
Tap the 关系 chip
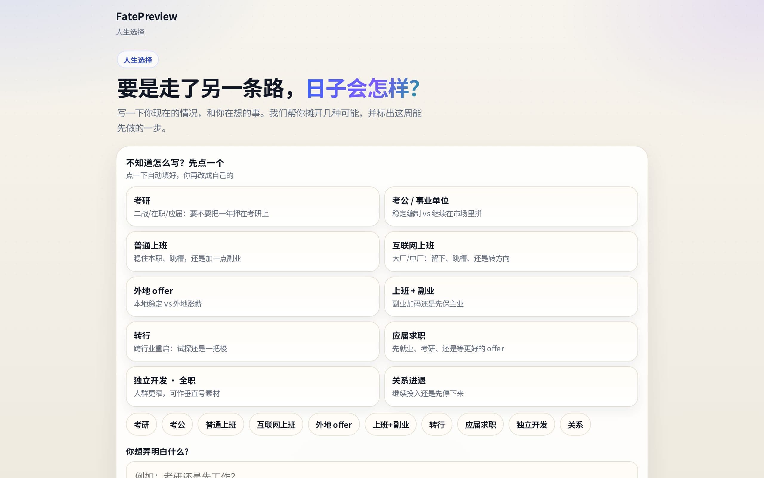pos(575,424)
